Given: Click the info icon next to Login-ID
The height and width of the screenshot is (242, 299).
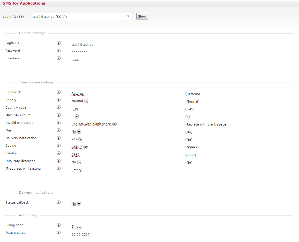Looking at the screenshot, I should (59, 43).
